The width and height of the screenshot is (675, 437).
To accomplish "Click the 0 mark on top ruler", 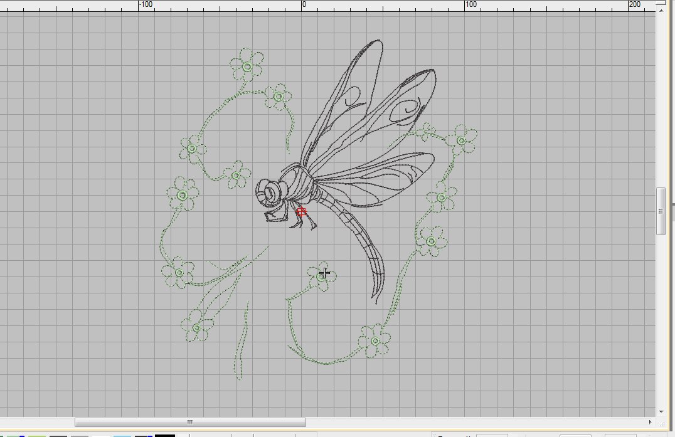I will click(303, 5).
